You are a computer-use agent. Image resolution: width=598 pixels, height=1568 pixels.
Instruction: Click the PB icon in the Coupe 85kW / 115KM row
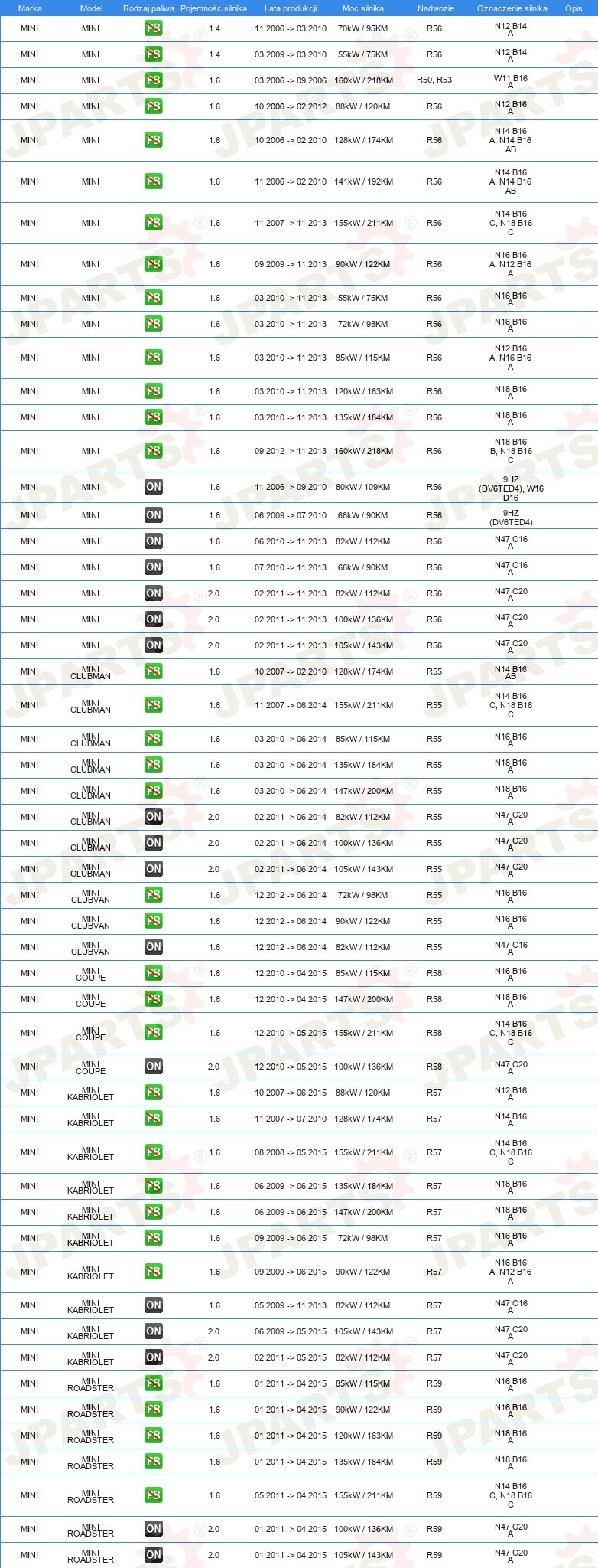point(153,973)
